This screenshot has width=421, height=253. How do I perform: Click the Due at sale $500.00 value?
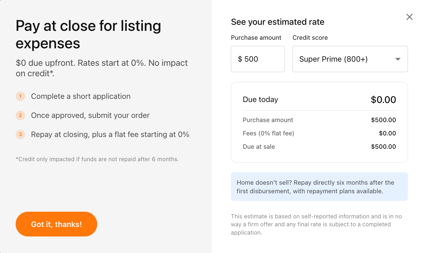pyautogui.click(x=383, y=147)
